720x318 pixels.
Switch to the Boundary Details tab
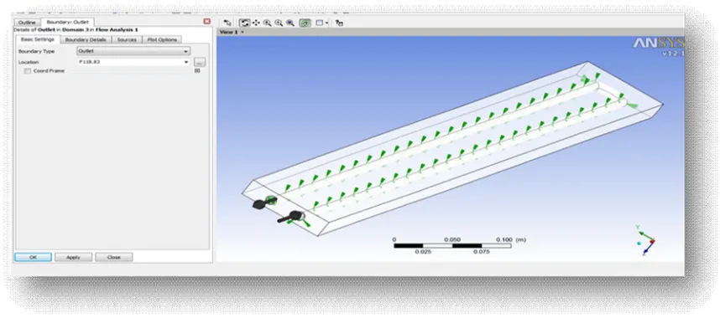(x=86, y=40)
